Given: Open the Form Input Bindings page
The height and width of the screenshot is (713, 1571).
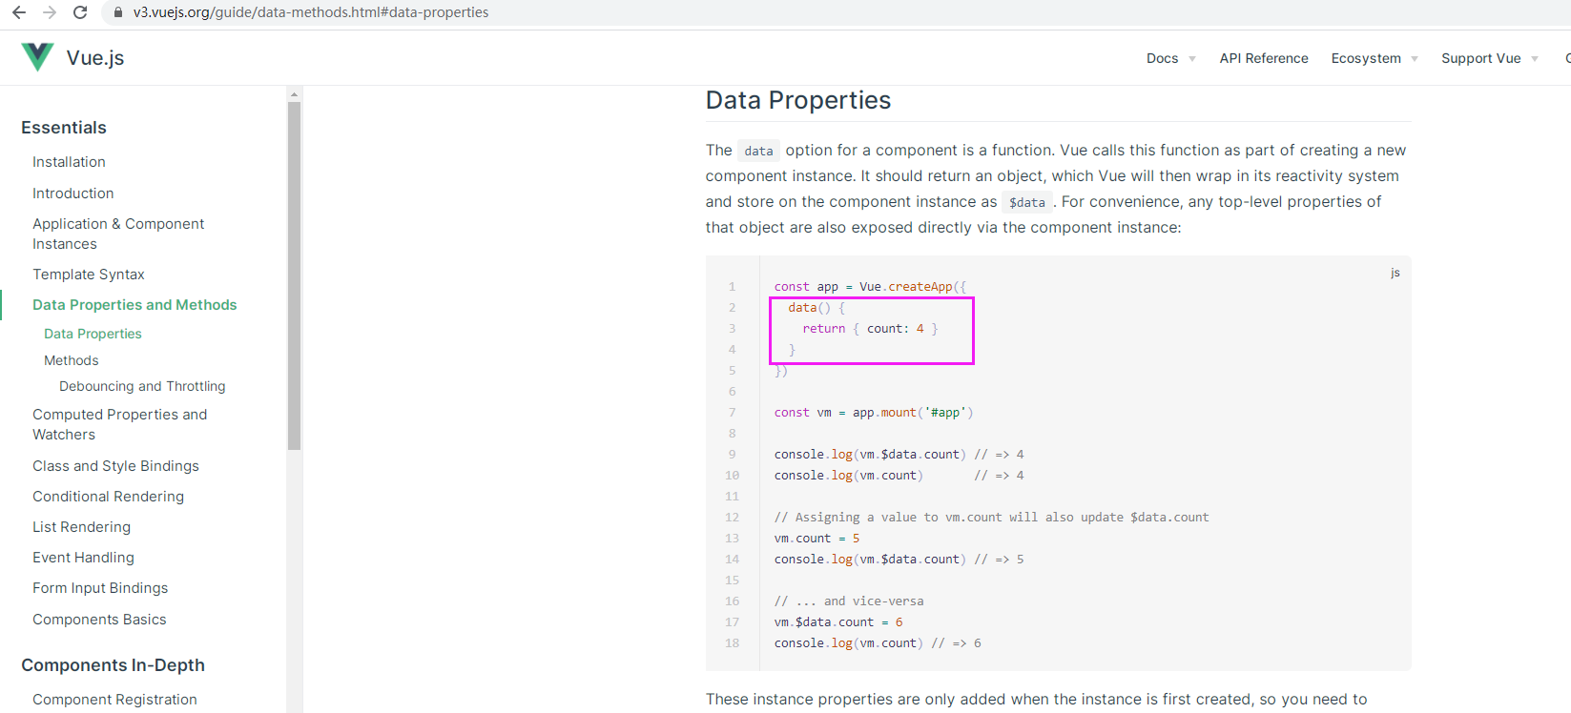Looking at the screenshot, I should click(x=100, y=588).
